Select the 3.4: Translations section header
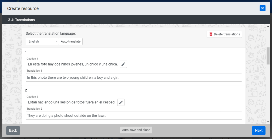 pyautogui.click(x=23, y=20)
